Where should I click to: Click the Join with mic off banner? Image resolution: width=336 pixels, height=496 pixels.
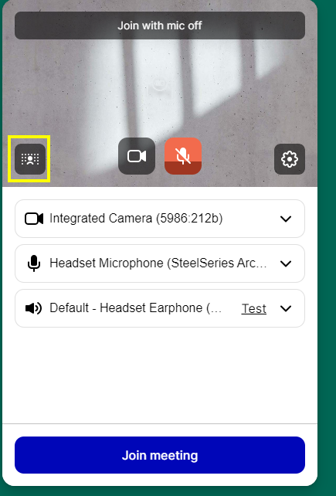160,25
